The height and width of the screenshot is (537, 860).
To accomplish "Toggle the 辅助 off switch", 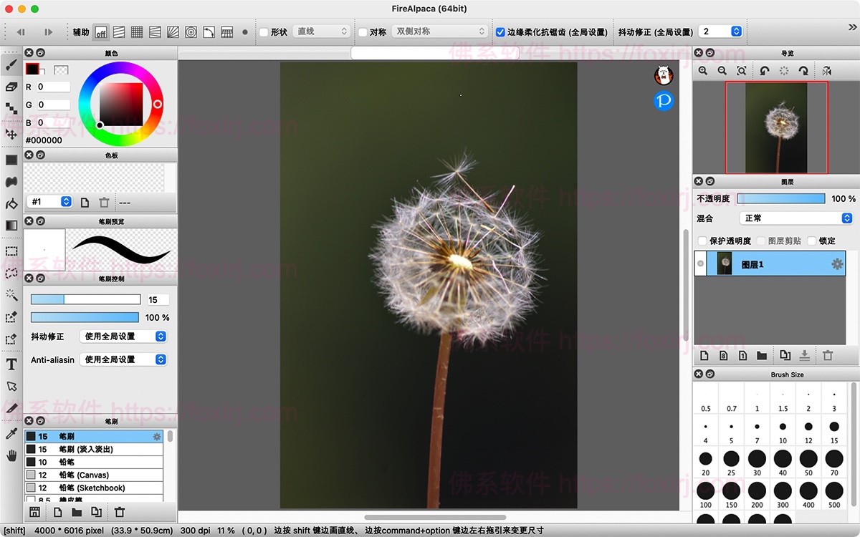I will [100, 32].
